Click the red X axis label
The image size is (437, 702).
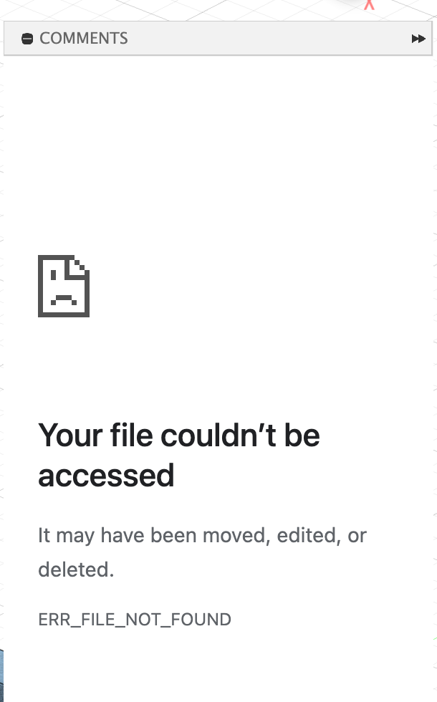(x=369, y=4)
